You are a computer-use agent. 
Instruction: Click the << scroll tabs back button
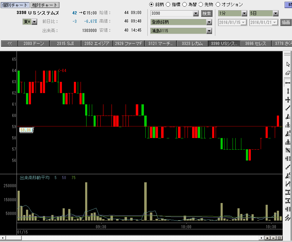tap(9, 44)
